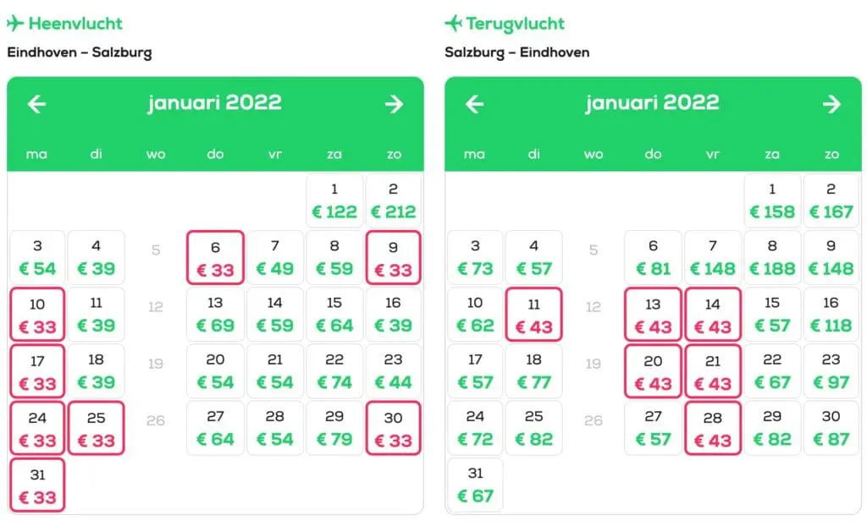Viewport: 867px width, 521px height.
Task: Pick return flight on 28 January for €43
Action: click(713, 428)
